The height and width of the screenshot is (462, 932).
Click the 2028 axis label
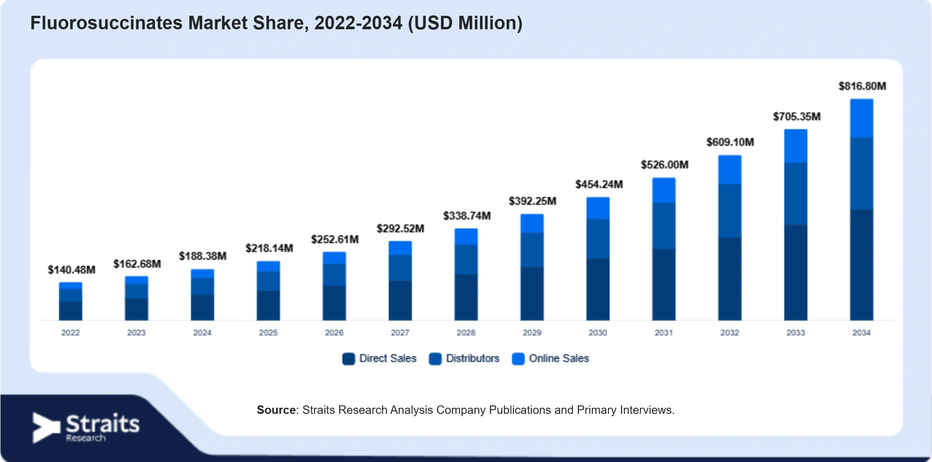coord(466,333)
